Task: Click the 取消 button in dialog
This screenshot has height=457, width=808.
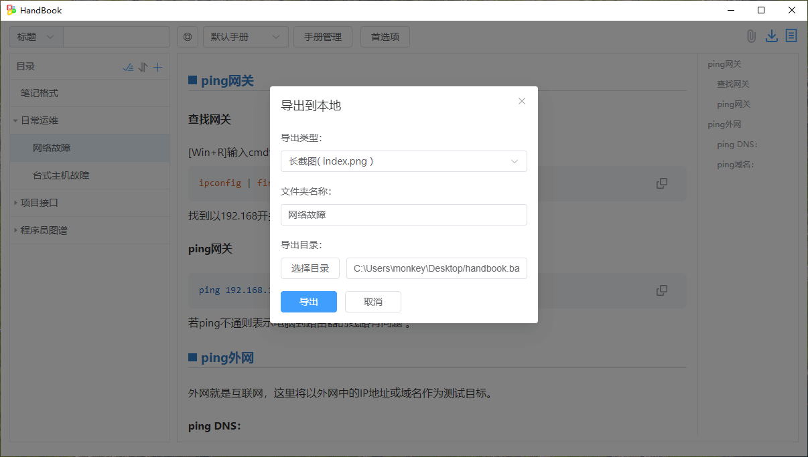Action: point(373,302)
